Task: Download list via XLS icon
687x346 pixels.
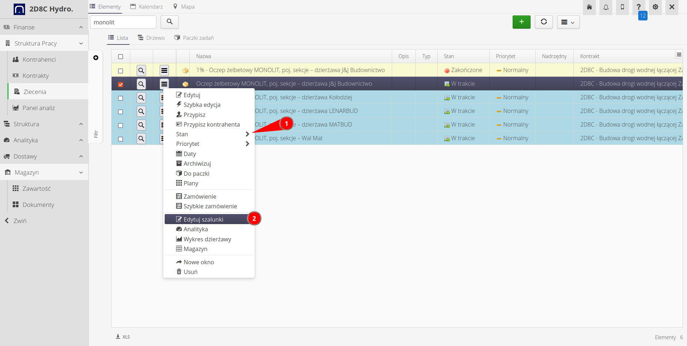Action: point(123,337)
